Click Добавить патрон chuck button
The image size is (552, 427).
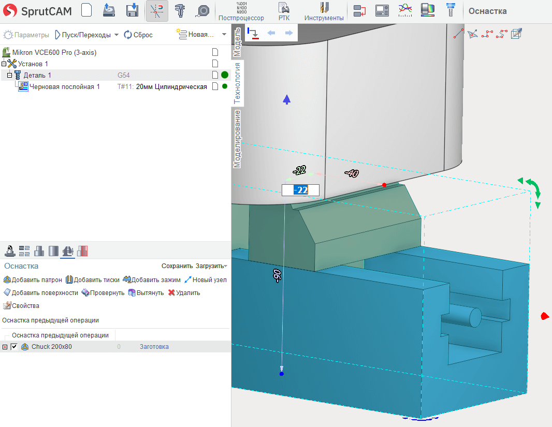coord(33,279)
